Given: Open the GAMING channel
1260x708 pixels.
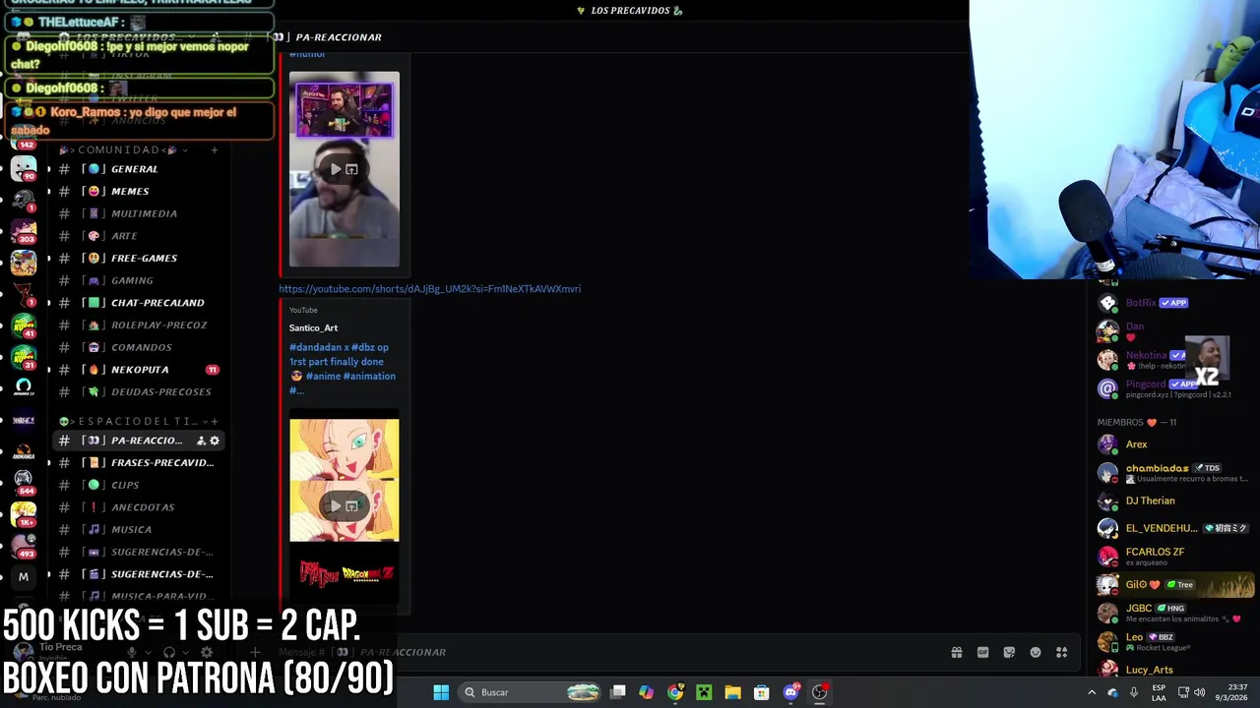Looking at the screenshot, I should click(x=138, y=280).
